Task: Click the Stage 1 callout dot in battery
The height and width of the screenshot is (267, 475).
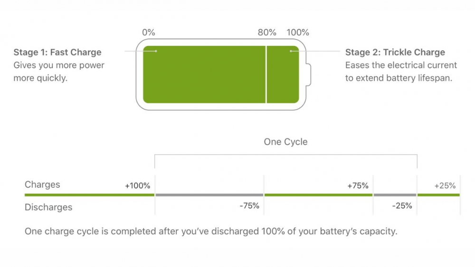Action: [156, 51]
